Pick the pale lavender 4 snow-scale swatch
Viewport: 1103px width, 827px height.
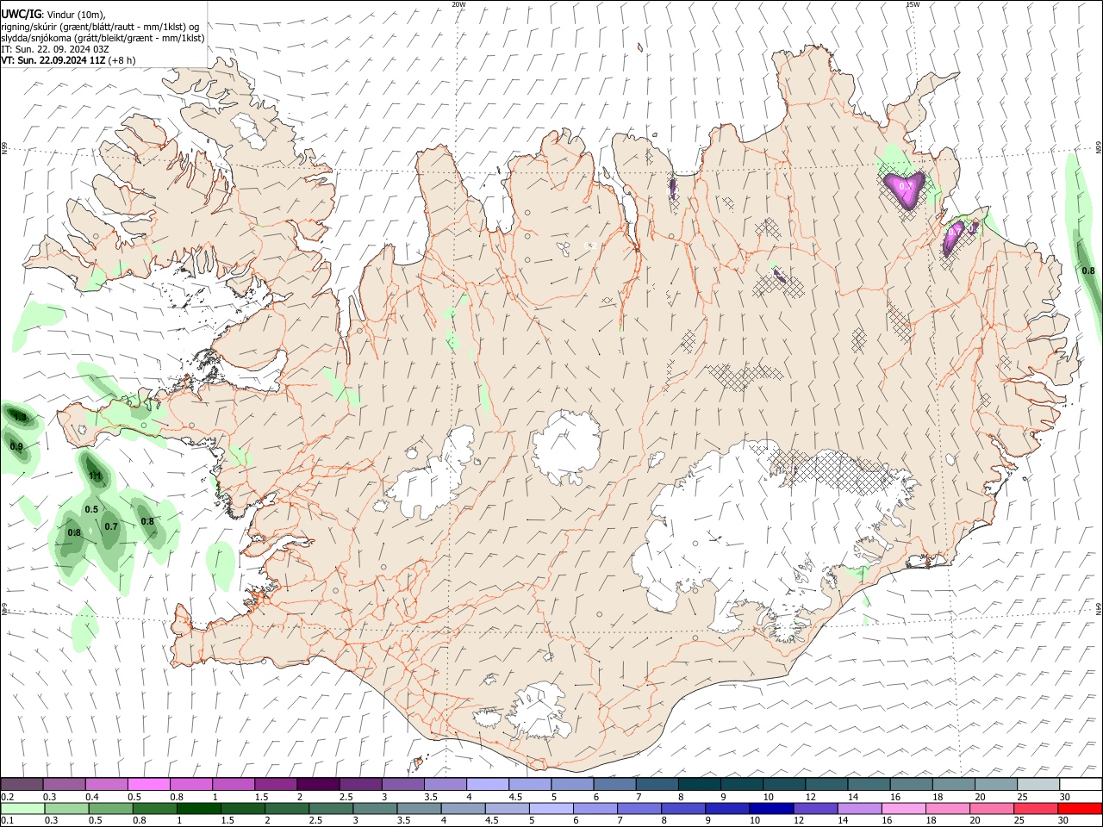[488, 784]
